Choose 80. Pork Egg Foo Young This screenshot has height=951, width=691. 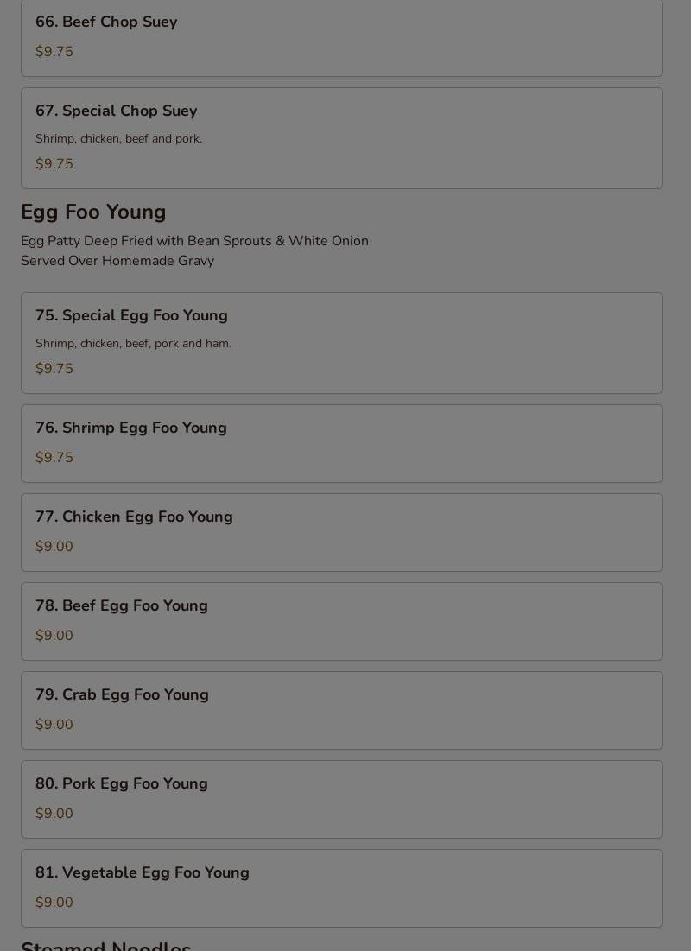341,799
